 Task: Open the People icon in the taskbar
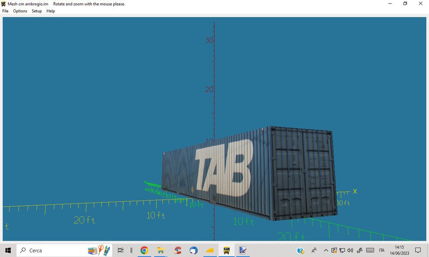(x=314, y=250)
